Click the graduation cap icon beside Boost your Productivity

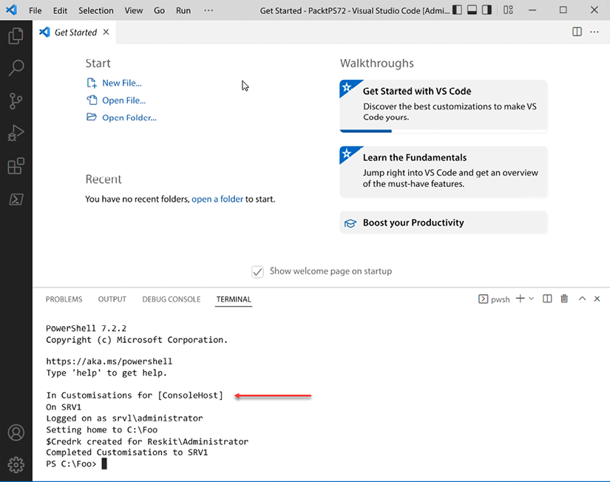pos(350,223)
